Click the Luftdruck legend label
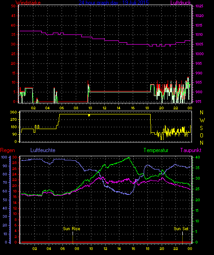214x255 pixels. (x=180, y=2)
